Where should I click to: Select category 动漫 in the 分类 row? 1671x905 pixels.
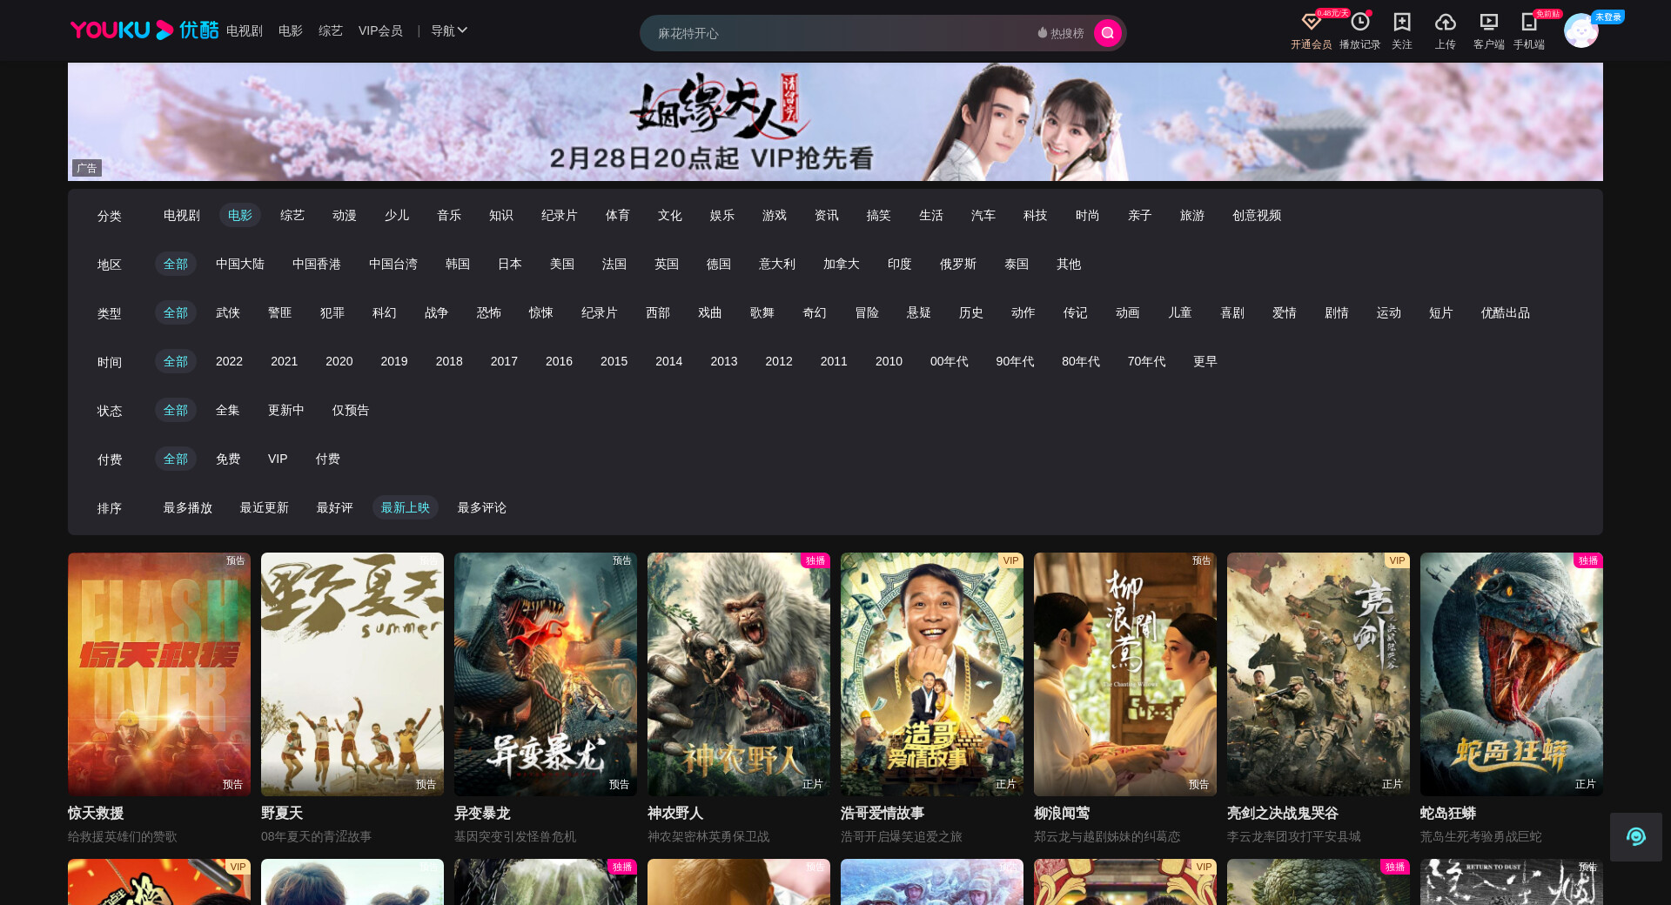click(344, 215)
